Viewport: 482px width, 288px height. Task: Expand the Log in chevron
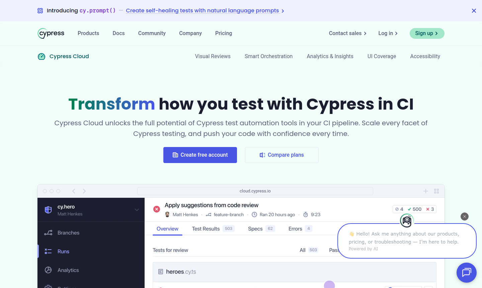click(x=396, y=33)
